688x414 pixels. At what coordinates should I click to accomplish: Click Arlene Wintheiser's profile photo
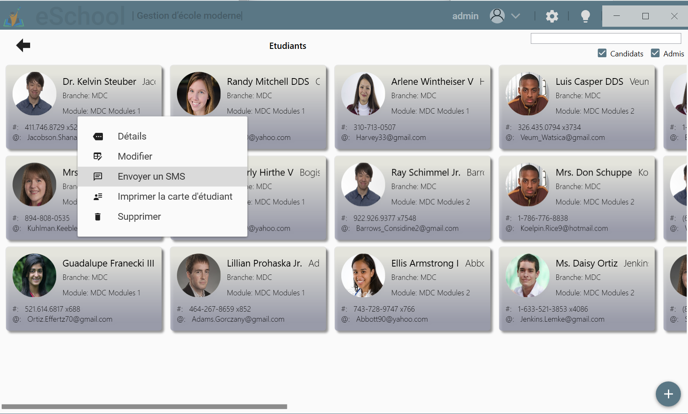point(363,94)
